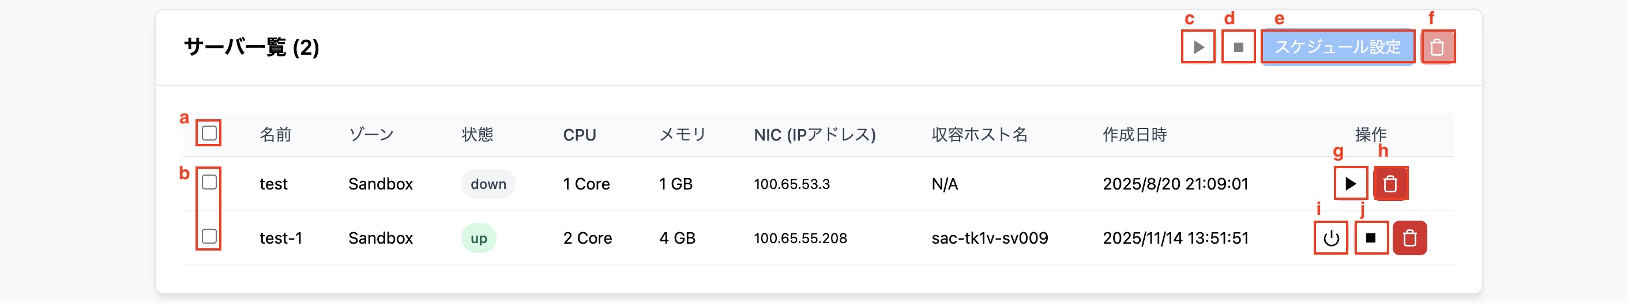1628x303 pixels.
Task: Click the down status badge
Action: (488, 184)
